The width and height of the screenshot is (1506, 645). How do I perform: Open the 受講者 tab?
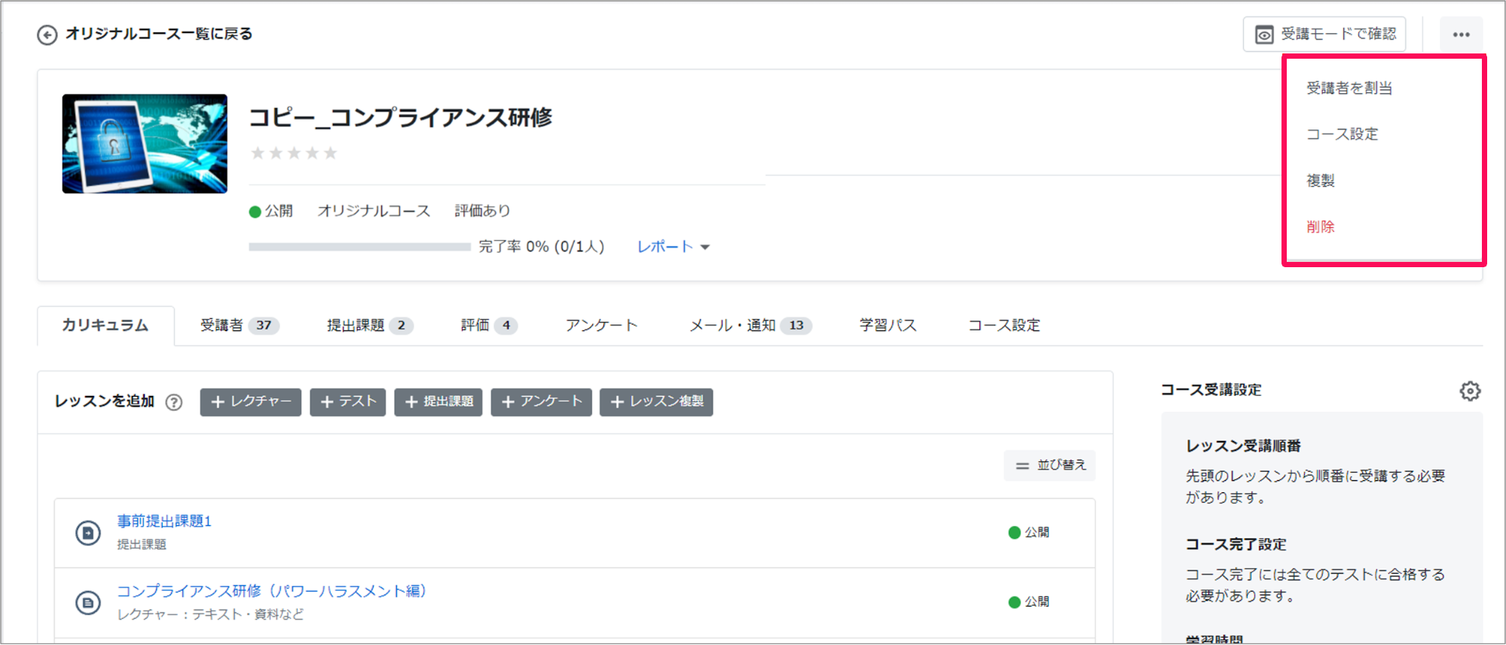[x=240, y=325]
